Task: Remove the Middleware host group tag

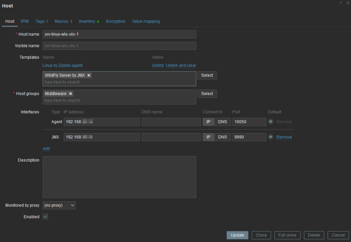Action: pyautogui.click(x=71, y=94)
